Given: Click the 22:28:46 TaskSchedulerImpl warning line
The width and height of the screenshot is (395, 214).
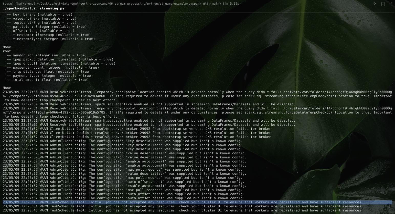Looking at the screenshot, I should (x=182, y=210).
